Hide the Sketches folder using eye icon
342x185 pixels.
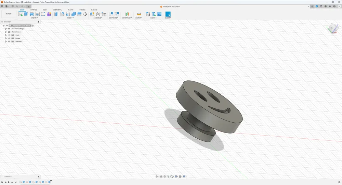point(9,41)
